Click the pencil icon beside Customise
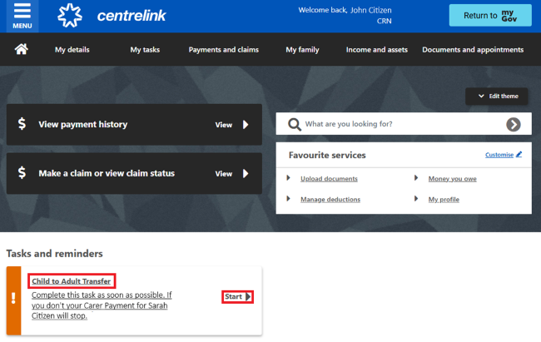541x342 pixels. coord(519,155)
